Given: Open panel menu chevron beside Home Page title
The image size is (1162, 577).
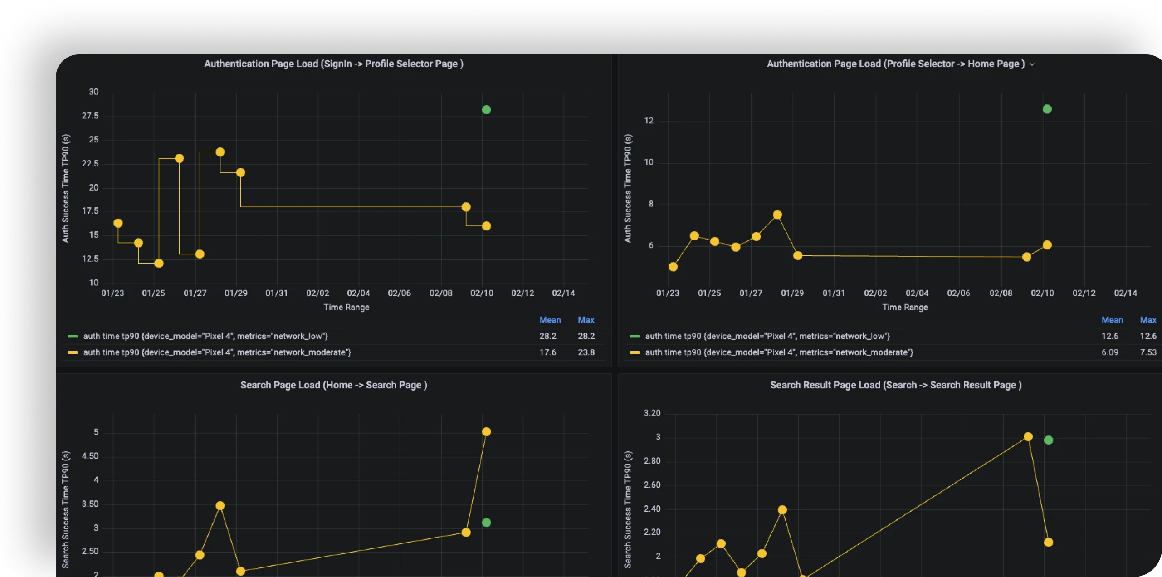Looking at the screenshot, I should (1032, 64).
